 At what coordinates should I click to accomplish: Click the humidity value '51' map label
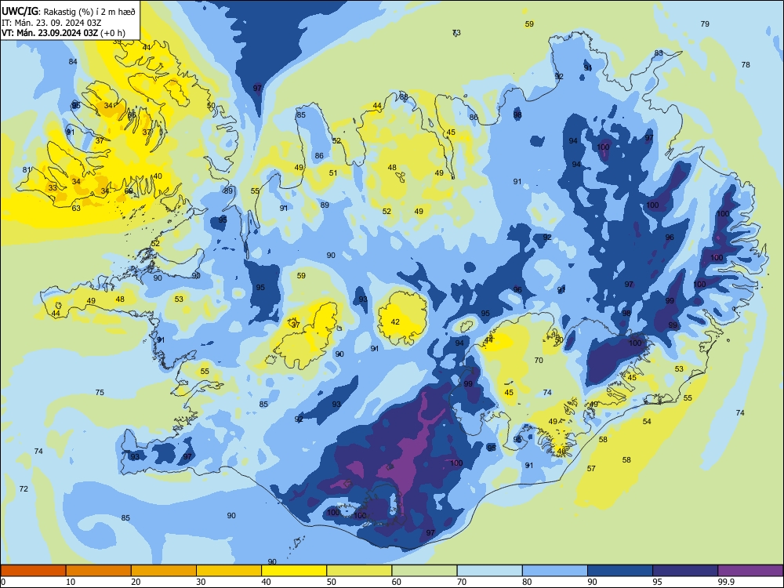(333, 173)
